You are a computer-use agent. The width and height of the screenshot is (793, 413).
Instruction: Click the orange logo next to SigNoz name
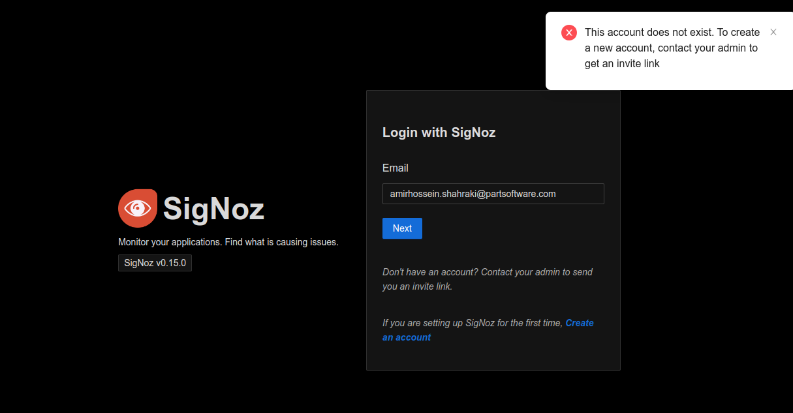[x=137, y=208]
